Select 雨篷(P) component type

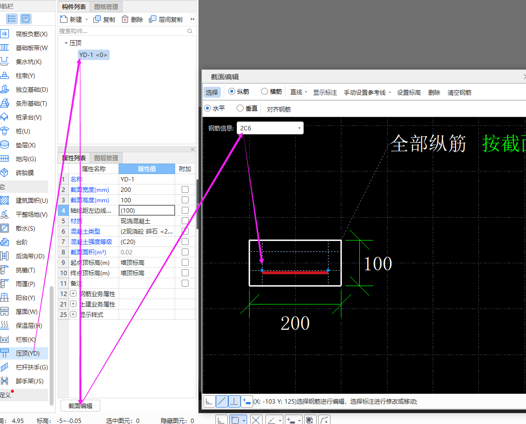tap(24, 284)
